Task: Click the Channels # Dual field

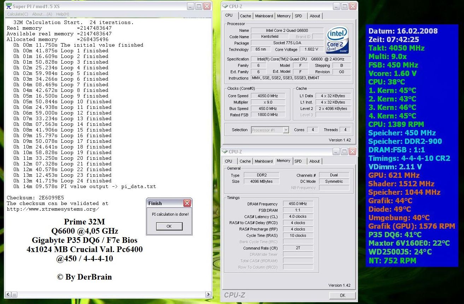Action: click(334, 175)
